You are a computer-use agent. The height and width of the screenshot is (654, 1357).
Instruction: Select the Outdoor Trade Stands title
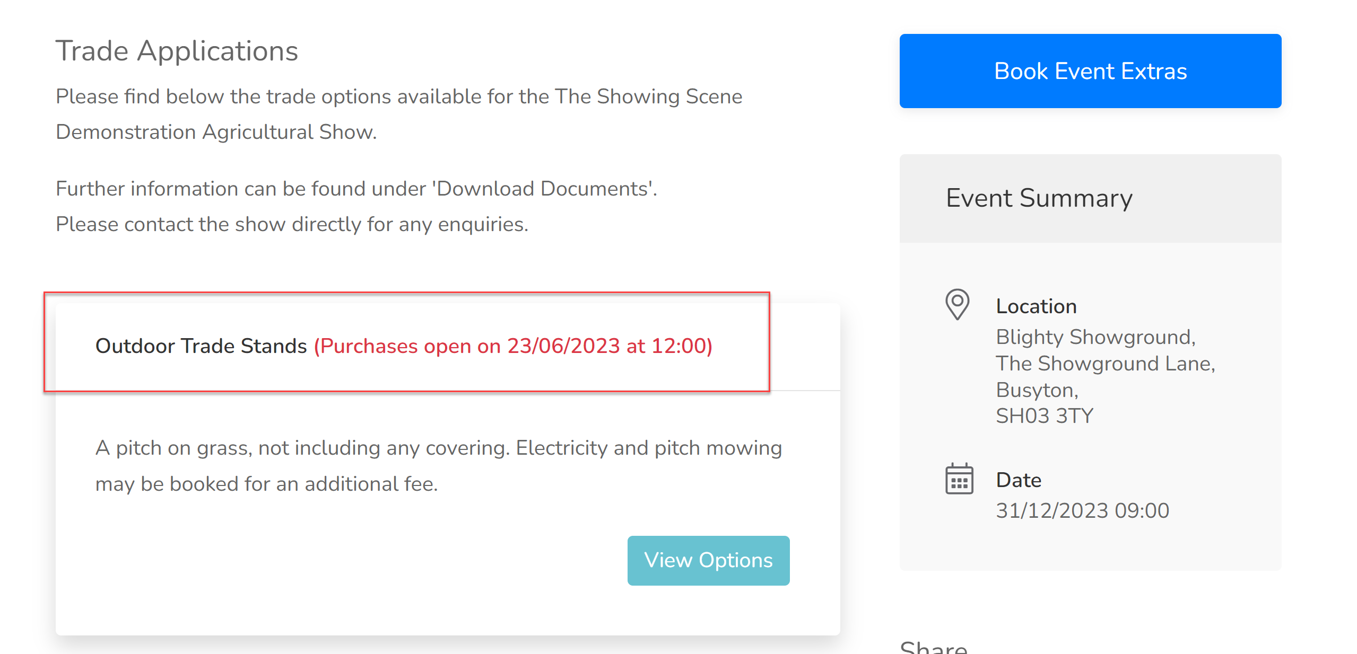click(x=201, y=346)
